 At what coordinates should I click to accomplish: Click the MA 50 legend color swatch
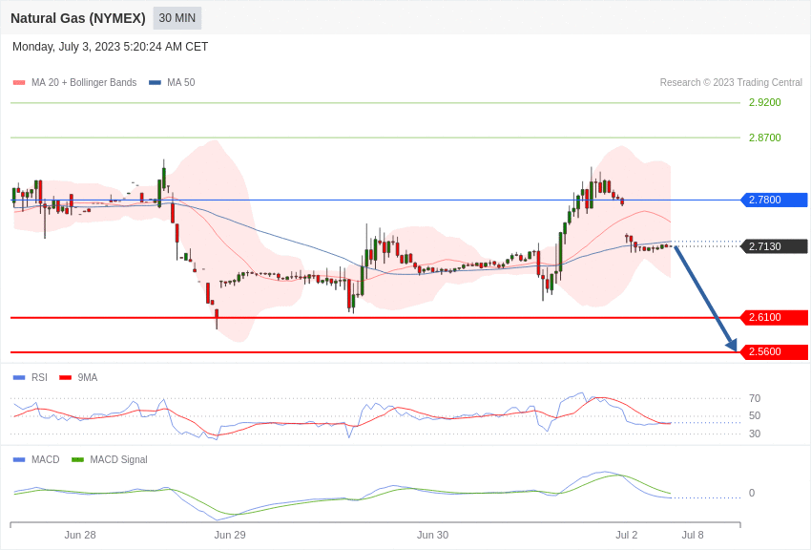[155, 83]
